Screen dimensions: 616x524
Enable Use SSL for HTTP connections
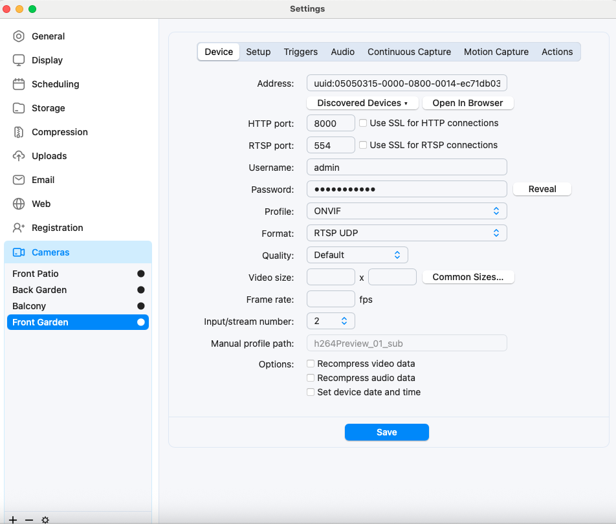tap(363, 123)
